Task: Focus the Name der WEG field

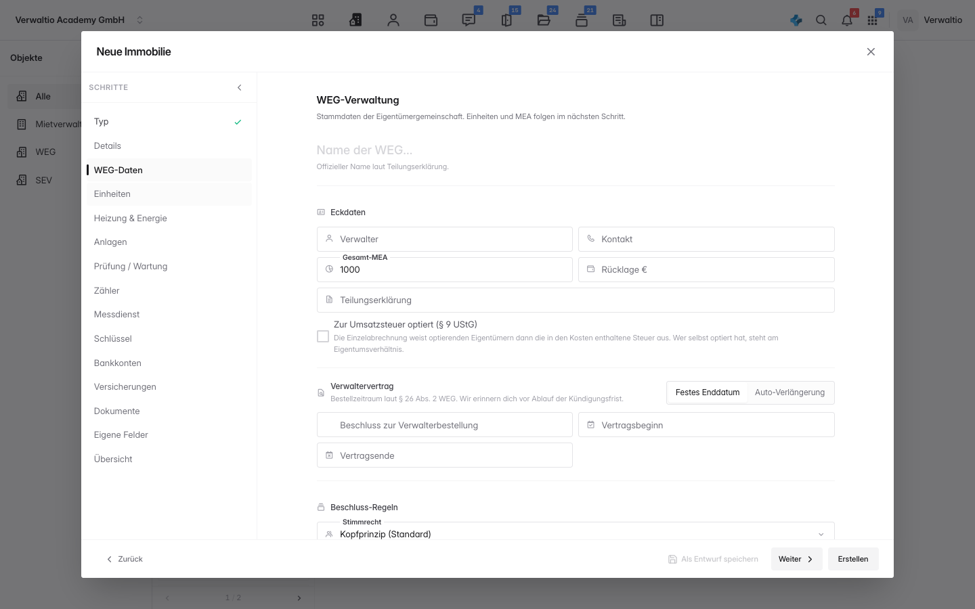Action: tap(576, 150)
